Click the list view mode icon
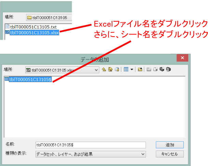Viewport: 208px width, 166px height. click(x=126, y=69)
